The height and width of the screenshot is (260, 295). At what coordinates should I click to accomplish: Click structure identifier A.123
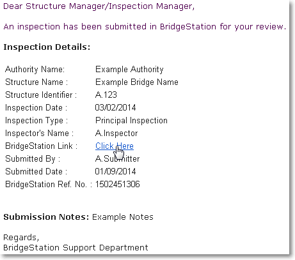[106, 95]
